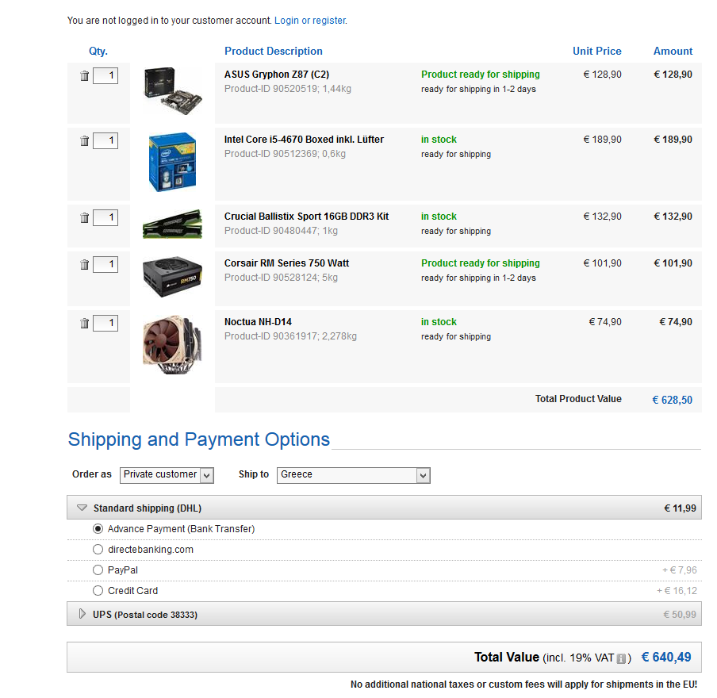Viewport: 717px width, 698px height.
Task: Click 'in stock' status for Noctua NH-D14
Action: 439,322
